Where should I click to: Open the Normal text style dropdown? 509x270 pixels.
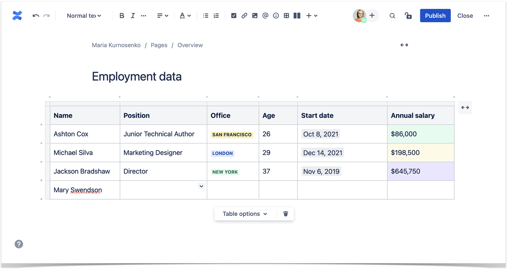point(84,16)
